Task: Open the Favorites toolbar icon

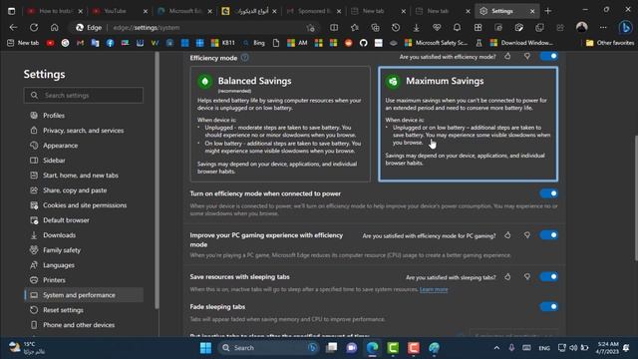Action: click(x=355, y=27)
